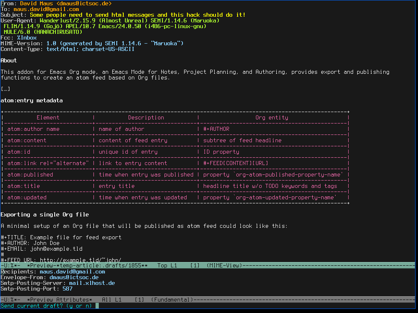Screen dimensions: 418x313
Task: Click the MULE/6.0 (HANACHIRUSATO) line
Action: pyautogui.click(x=43, y=32)
